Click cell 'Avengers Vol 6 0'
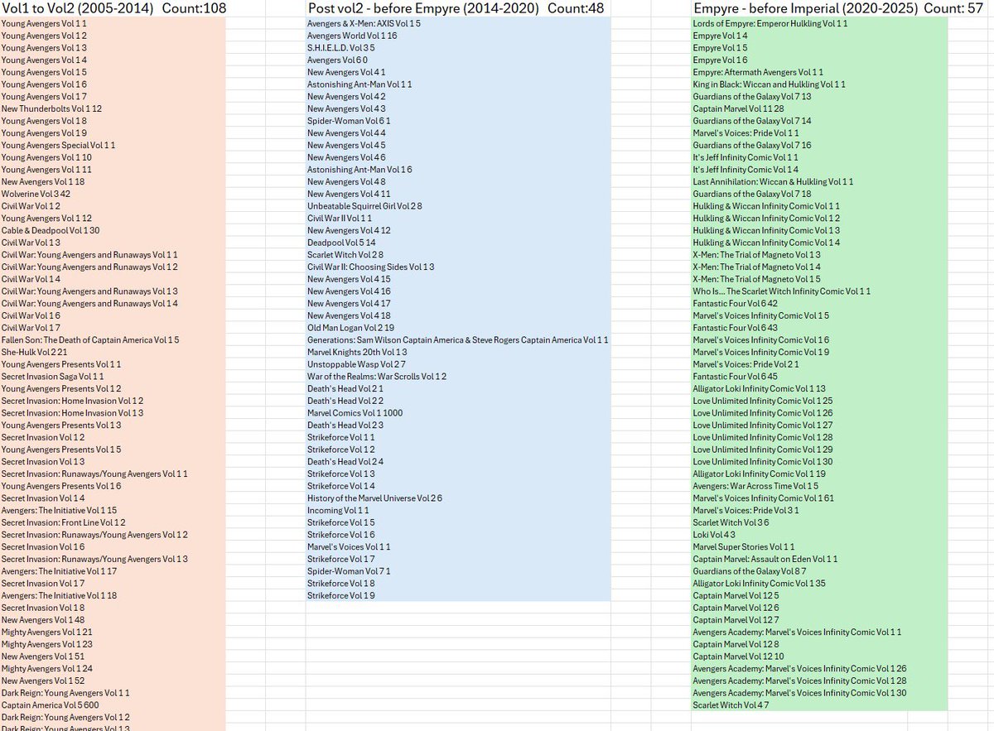The image size is (994, 731). (x=458, y=60)
